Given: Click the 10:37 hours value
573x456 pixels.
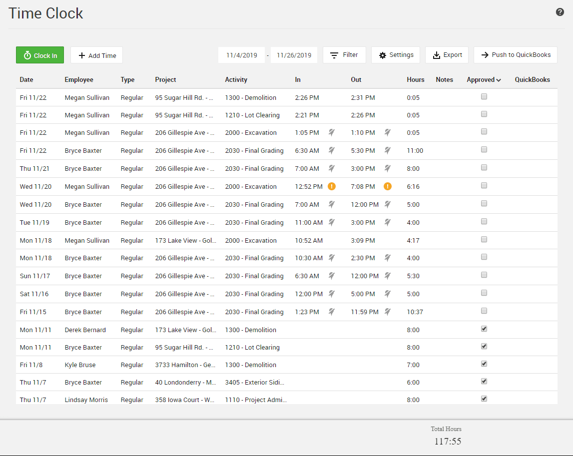Looking at the screenshot, I should coord(415,312).
